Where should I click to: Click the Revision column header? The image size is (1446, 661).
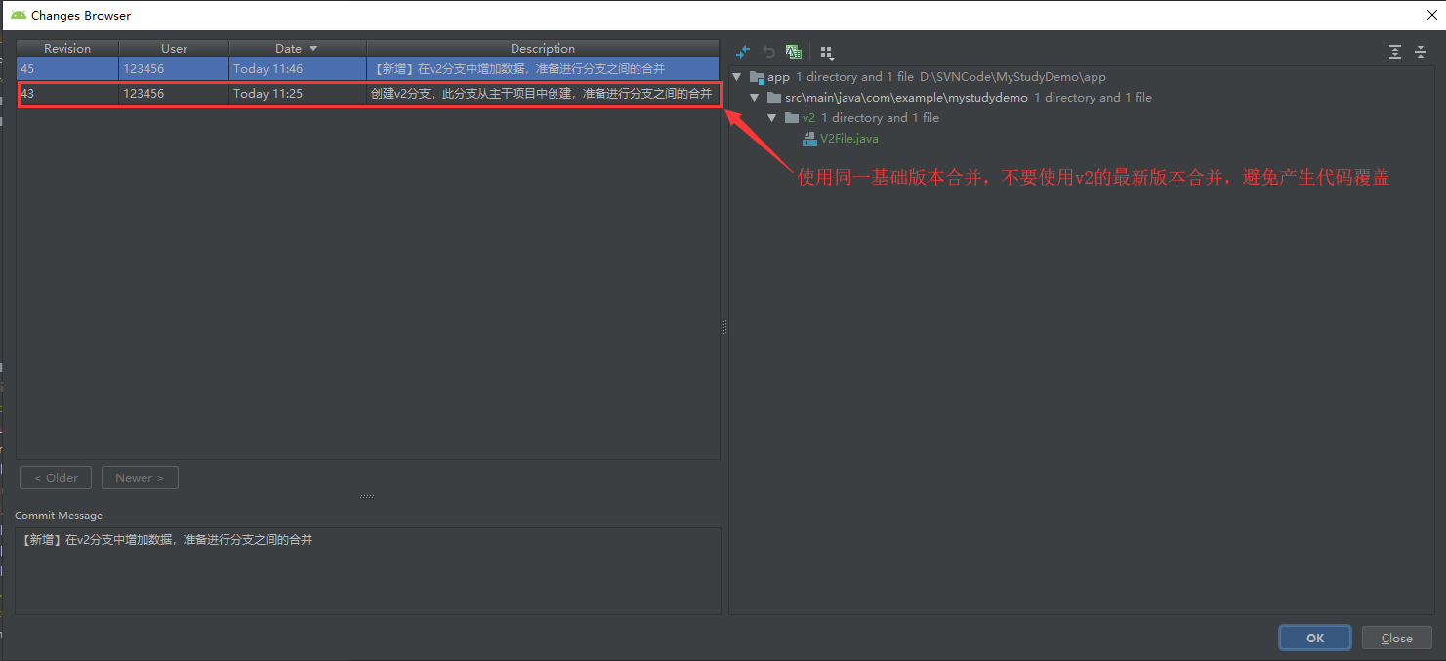point(67,48)
